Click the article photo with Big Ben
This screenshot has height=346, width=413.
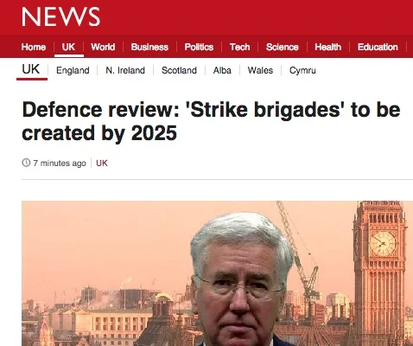coord(217,273)
